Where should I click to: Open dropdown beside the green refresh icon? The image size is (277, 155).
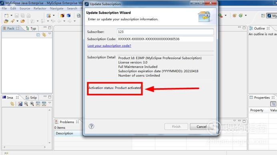point(246,16)
